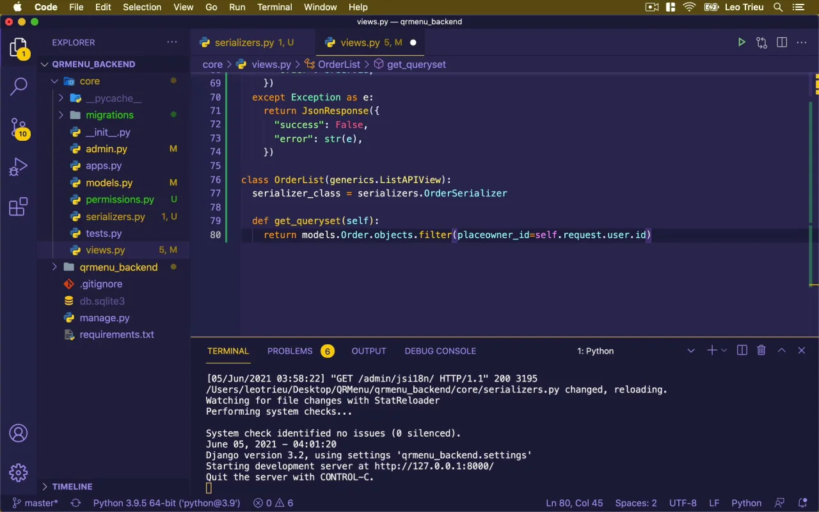The width and height of the screenshot is (819, 512).
Task: Kill terminal with trash icon
Action: coord(761,351)
